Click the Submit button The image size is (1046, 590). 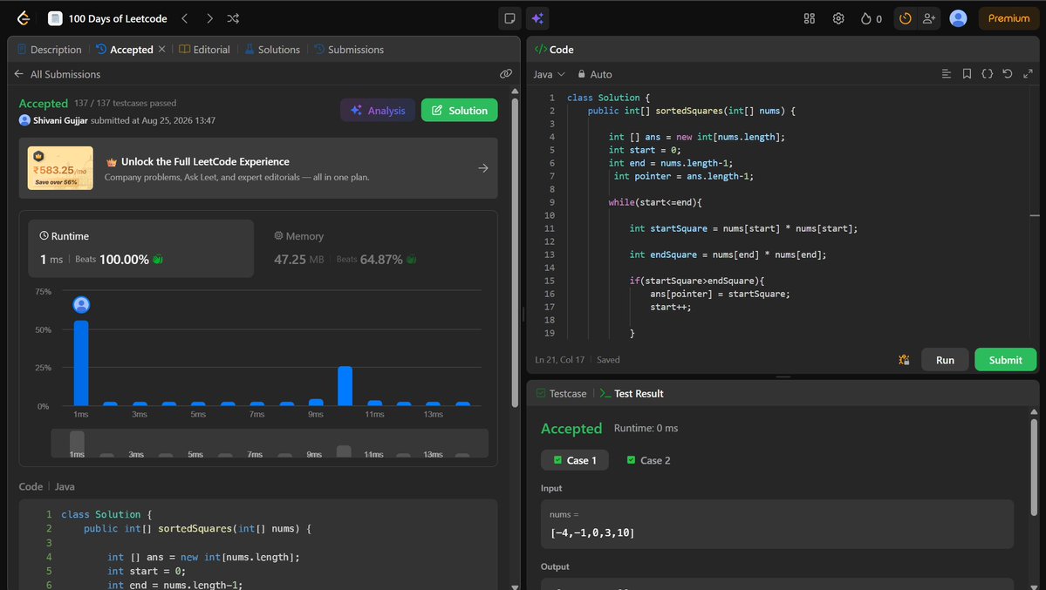(1005, 359)
